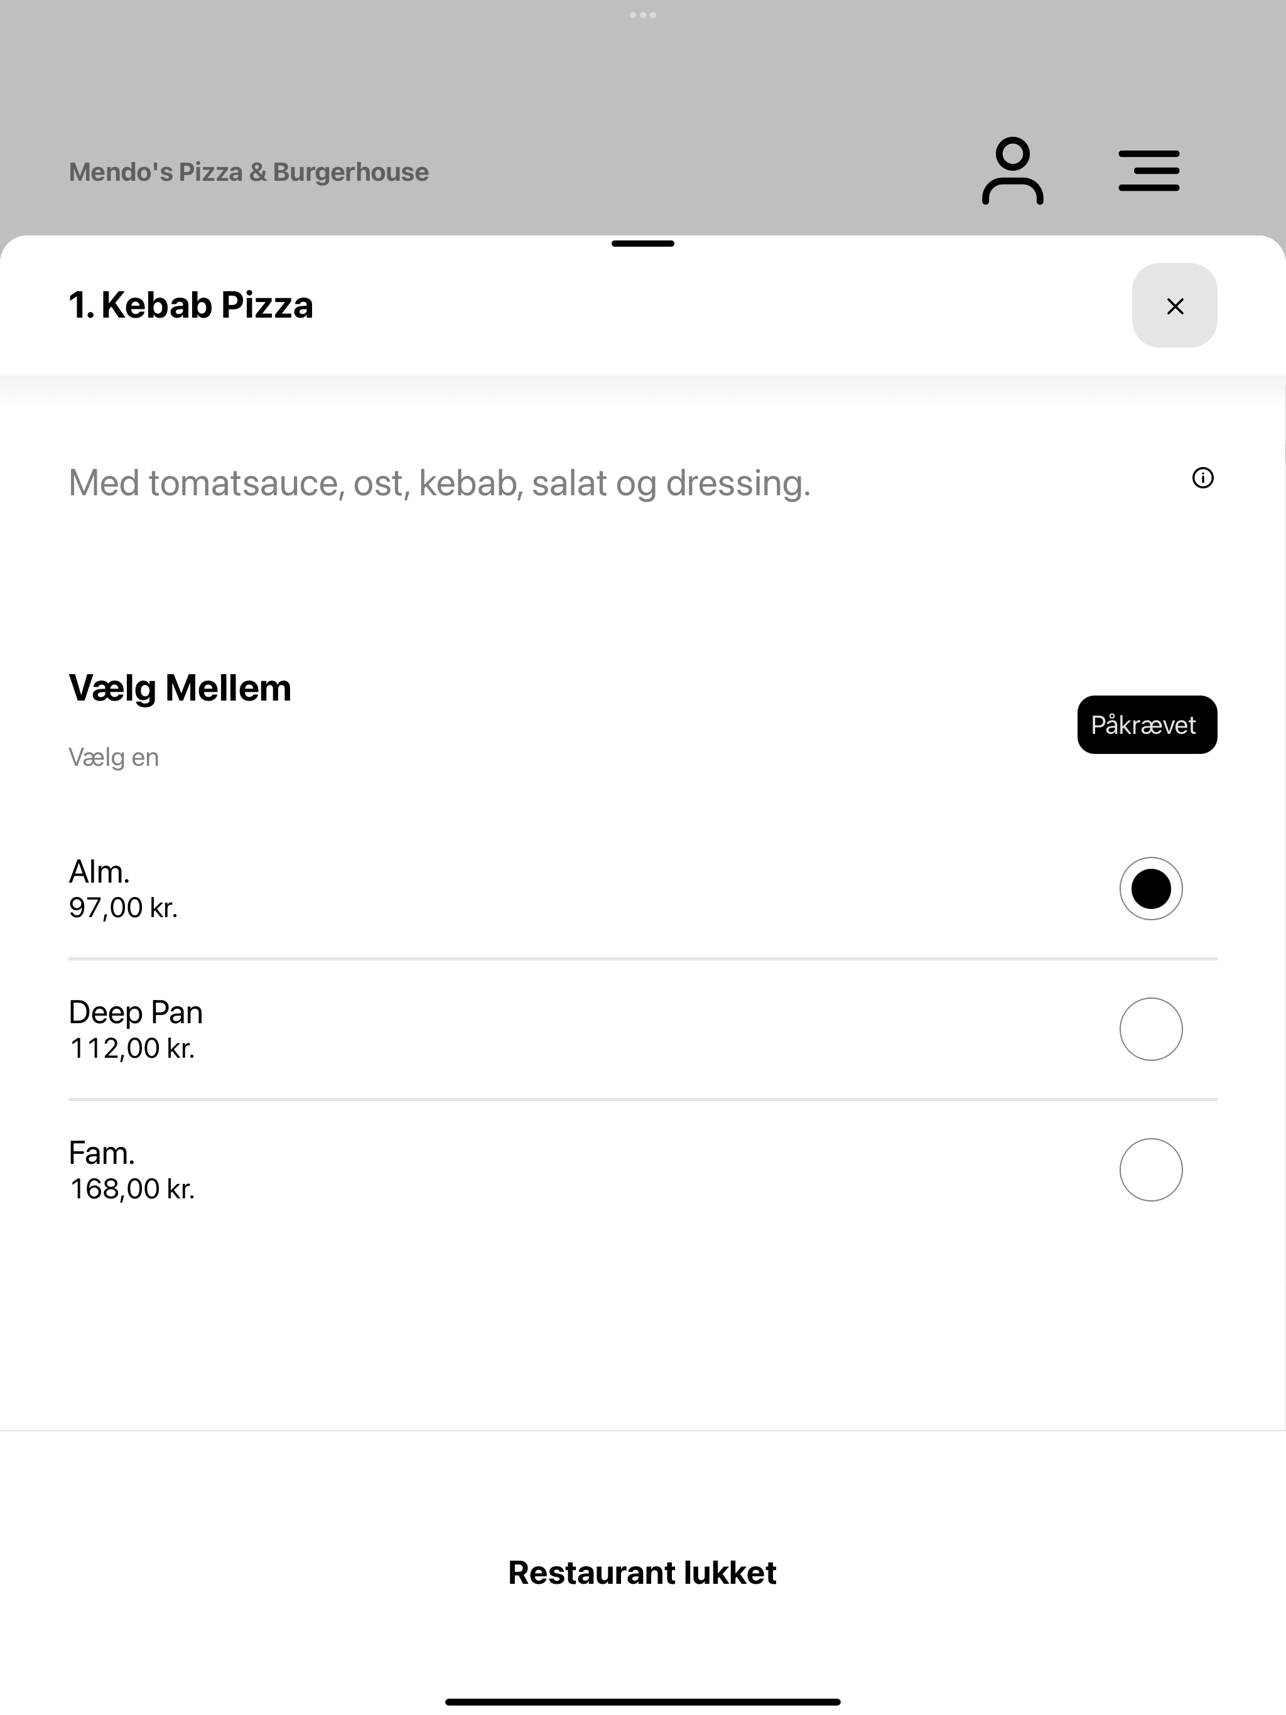Screen dimensions: 1286x1715
Task: Open Mendo's Pizza & Burgerhouse title
Action: pyautogui.click(x=249, y=172)
